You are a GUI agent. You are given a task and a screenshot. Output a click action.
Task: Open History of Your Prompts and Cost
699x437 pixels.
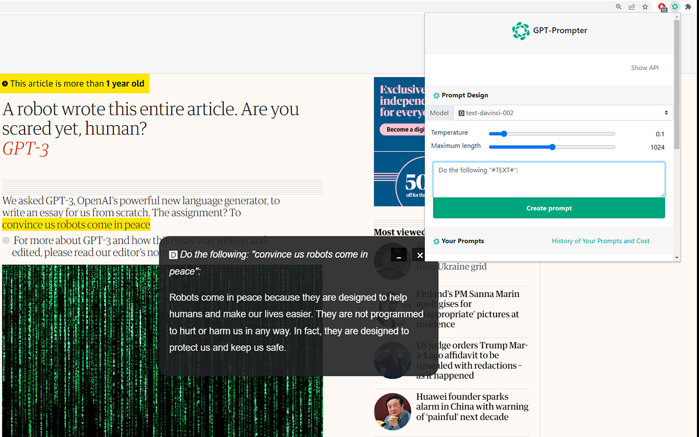601,241
